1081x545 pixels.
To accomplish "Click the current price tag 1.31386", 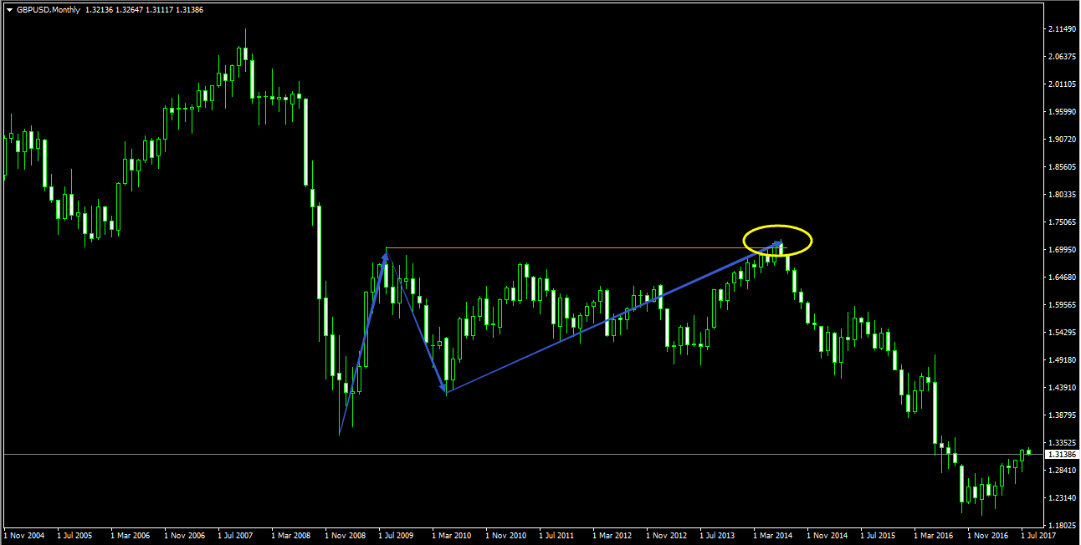I will click(x=1062, y=454).
